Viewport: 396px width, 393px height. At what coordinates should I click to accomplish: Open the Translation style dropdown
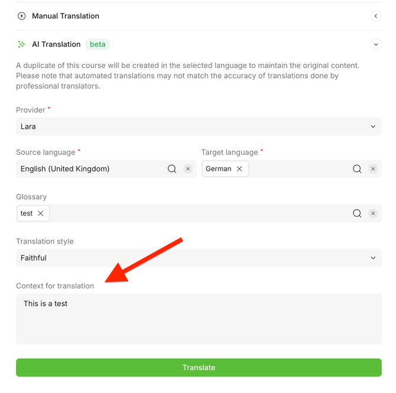(x=199, y=258)
